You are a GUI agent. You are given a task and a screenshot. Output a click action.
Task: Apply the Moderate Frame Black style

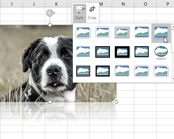click(103, 71)
